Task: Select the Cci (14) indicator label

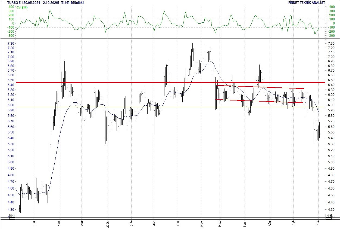Action: [22, 7]
